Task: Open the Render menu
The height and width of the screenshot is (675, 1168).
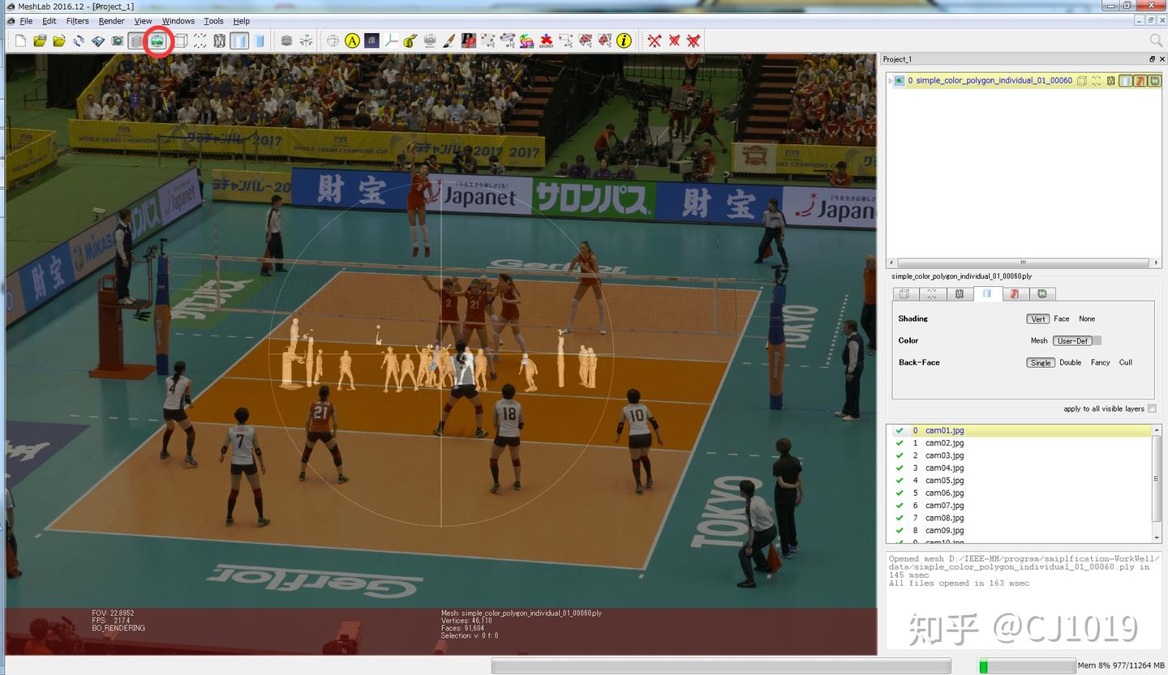Action: click(112, 21)
